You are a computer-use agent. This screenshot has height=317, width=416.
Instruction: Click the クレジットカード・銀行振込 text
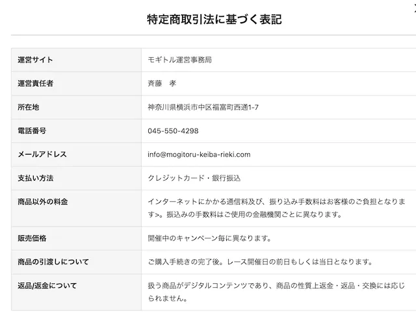tap(194, 178)
